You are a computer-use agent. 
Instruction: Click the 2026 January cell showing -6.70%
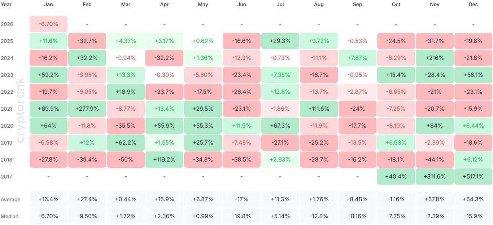[x=48, y=24]
